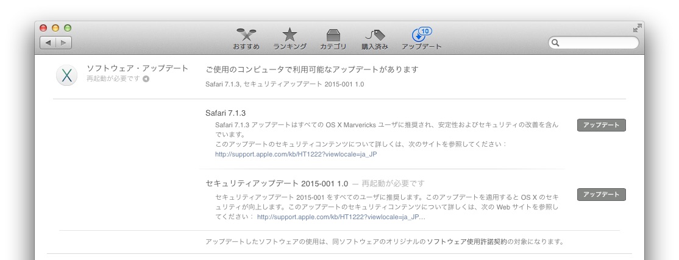Click the magnifier icon in search field
Viewport: 679px width, 260px height.
click(556, 43)
